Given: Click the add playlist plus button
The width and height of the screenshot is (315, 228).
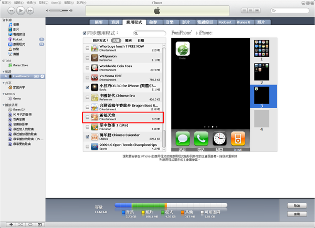Looking at the screenshot, I should click(x=11, y=224).
